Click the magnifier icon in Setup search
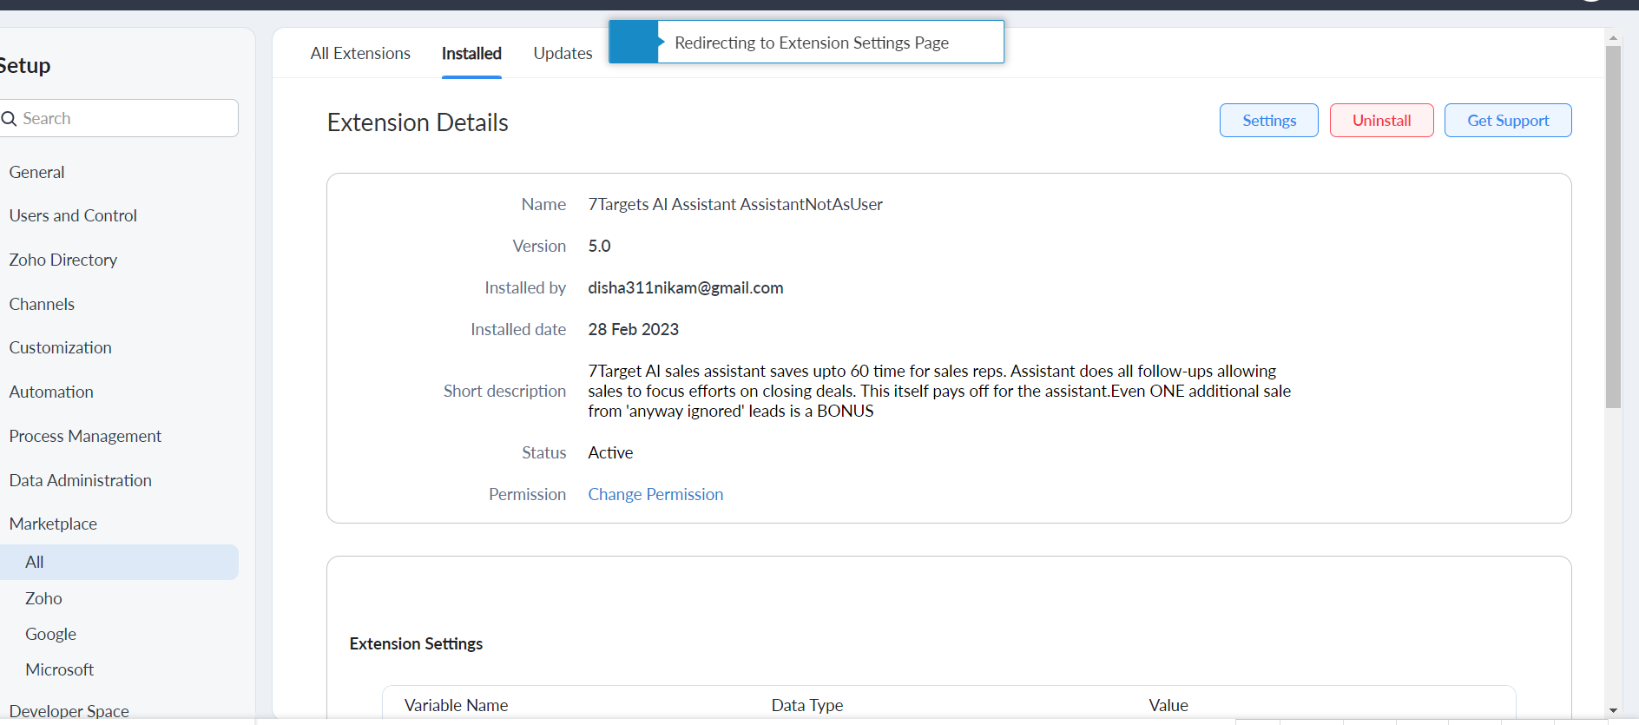 click(10, 119)
